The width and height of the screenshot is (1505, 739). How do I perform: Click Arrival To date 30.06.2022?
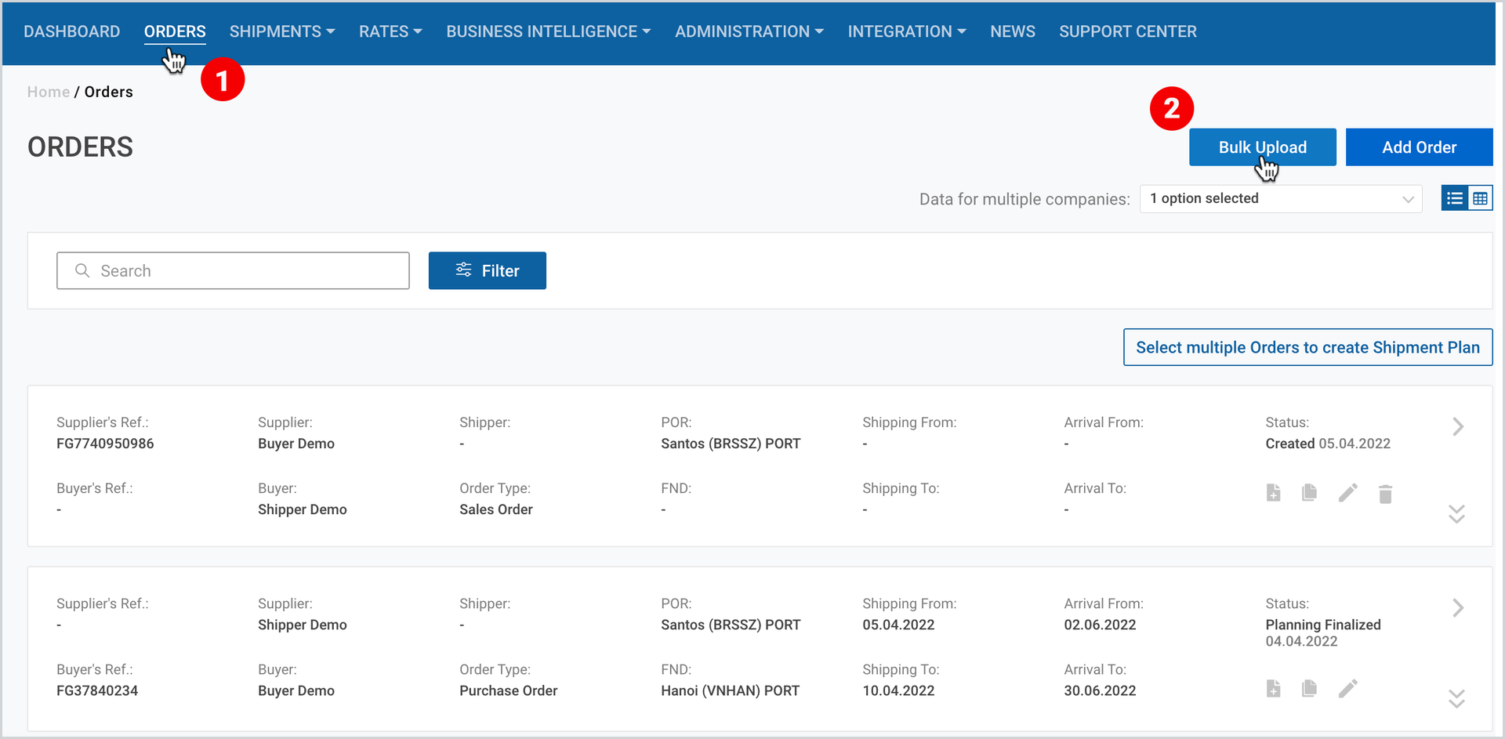[1100, 690]
